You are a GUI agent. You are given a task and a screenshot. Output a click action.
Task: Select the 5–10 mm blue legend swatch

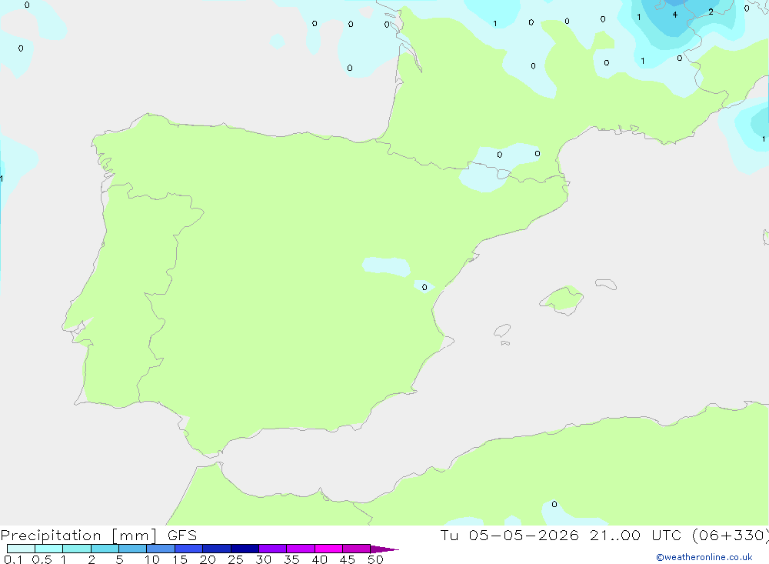pos(133,549)
